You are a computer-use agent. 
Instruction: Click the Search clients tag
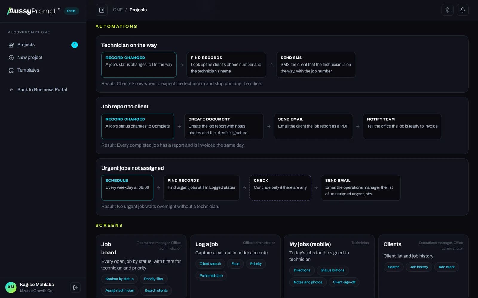pos(156,291)
